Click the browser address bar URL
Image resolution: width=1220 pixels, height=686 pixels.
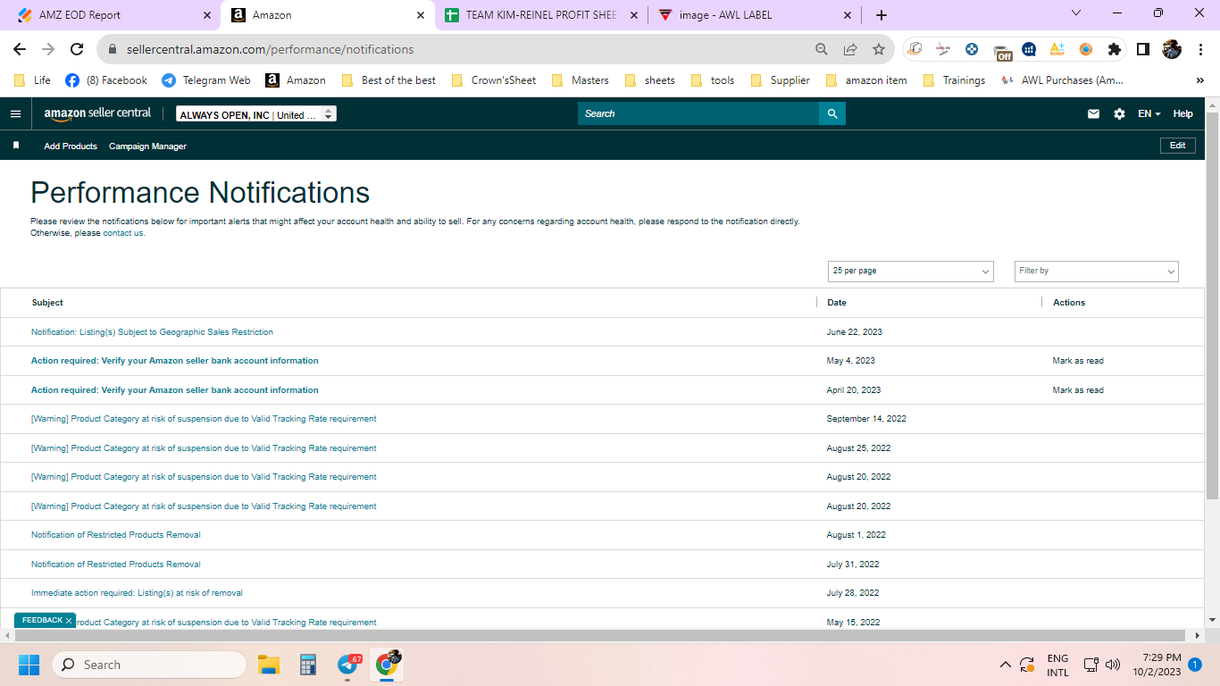(x=270, y=49)
